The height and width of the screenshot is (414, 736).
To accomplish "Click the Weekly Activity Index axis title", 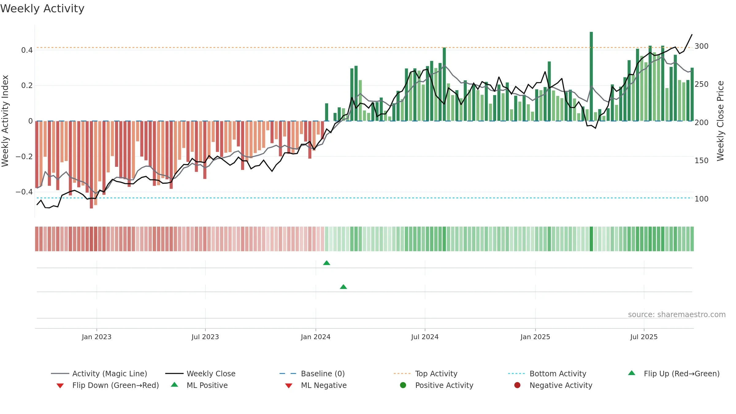I will (5, 121).
